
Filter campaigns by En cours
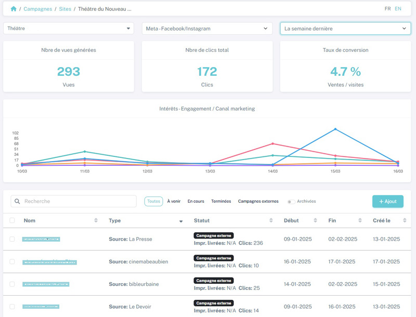196,201
